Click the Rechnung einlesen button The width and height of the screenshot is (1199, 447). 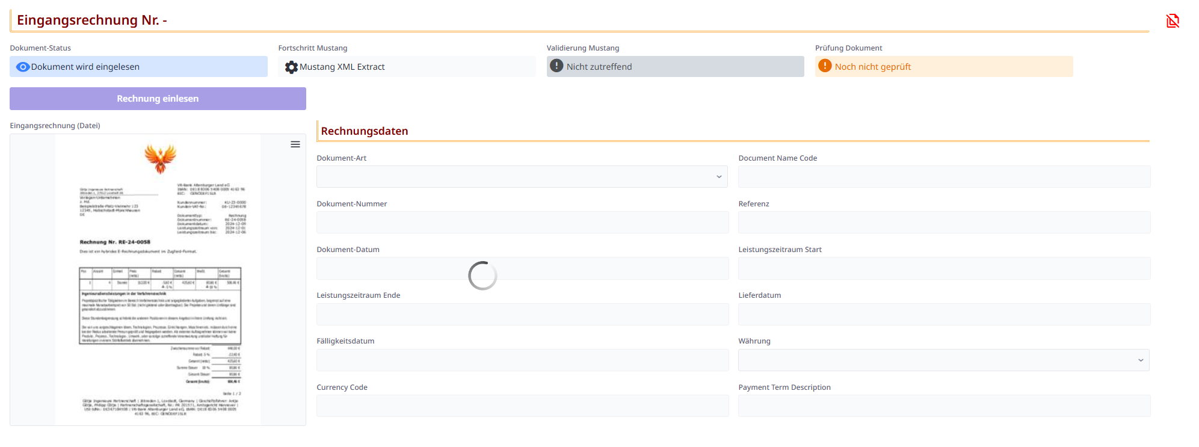point(158,99)
